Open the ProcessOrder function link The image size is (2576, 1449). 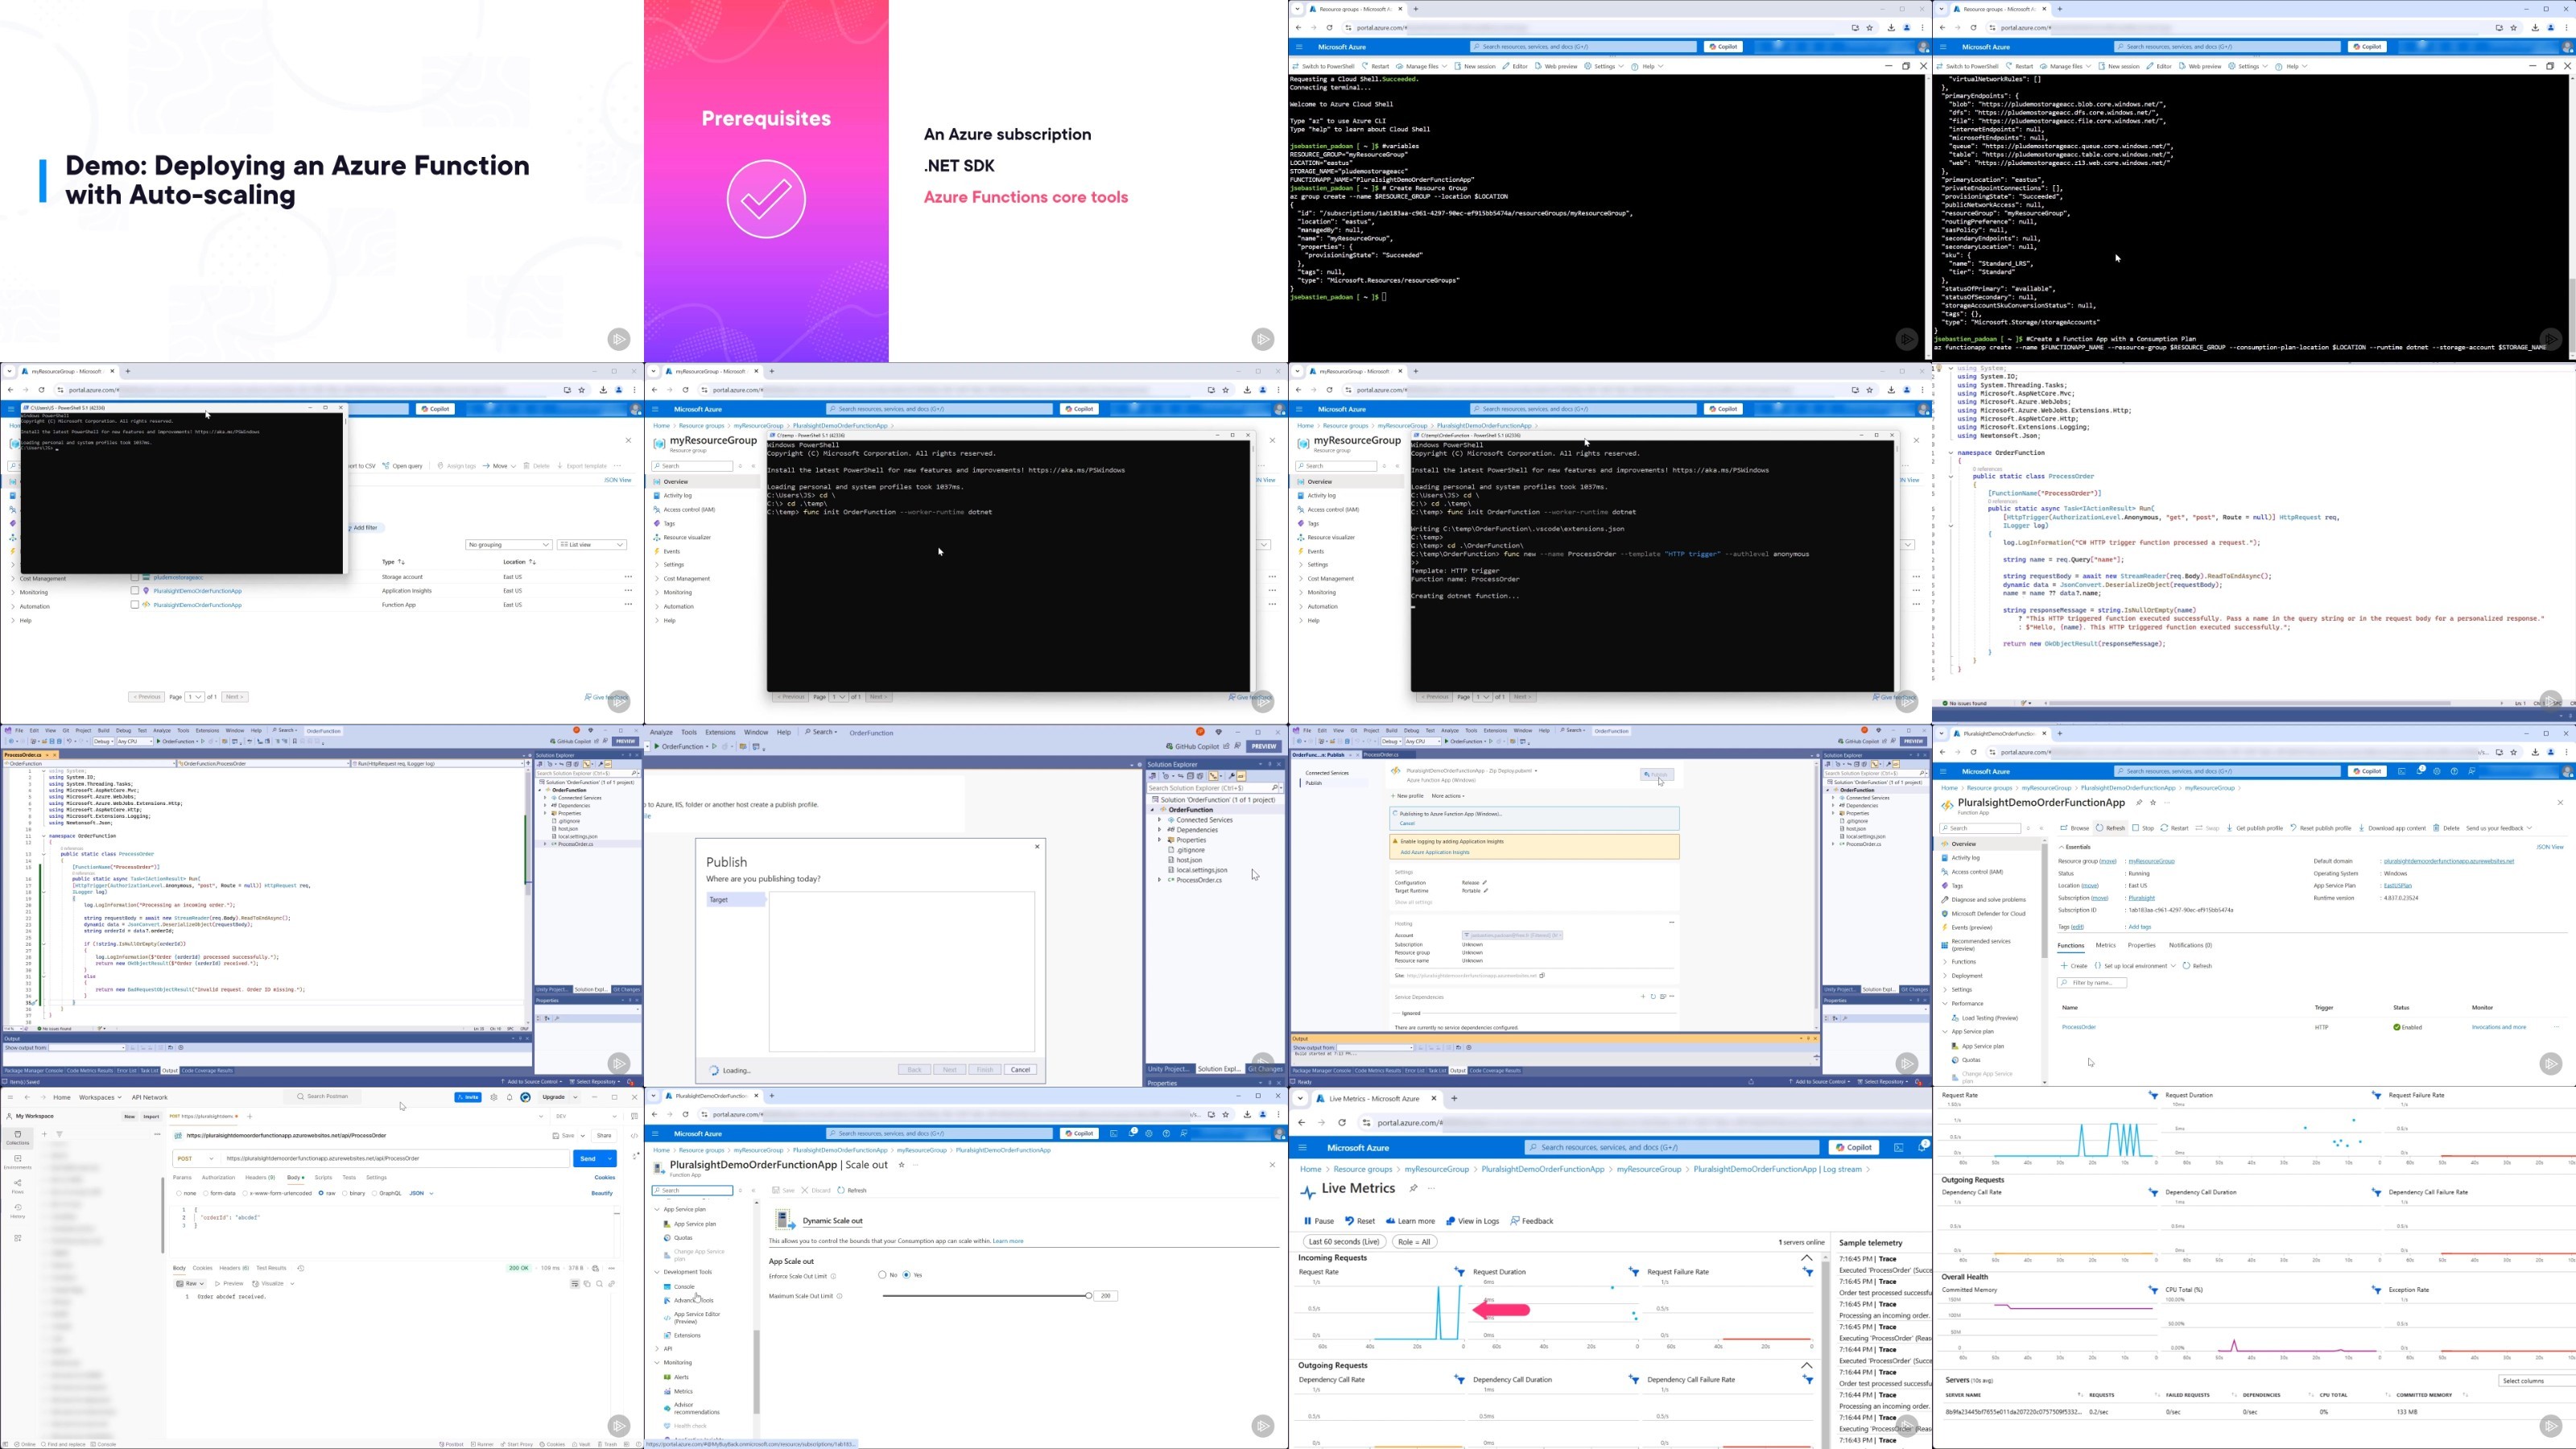pos(2078,1027)
